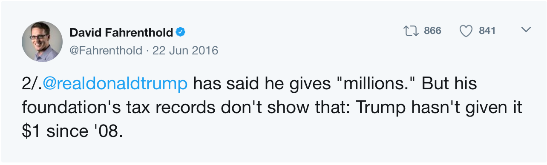Click the "2/." thread number prefix

click(x=32, y=84)
